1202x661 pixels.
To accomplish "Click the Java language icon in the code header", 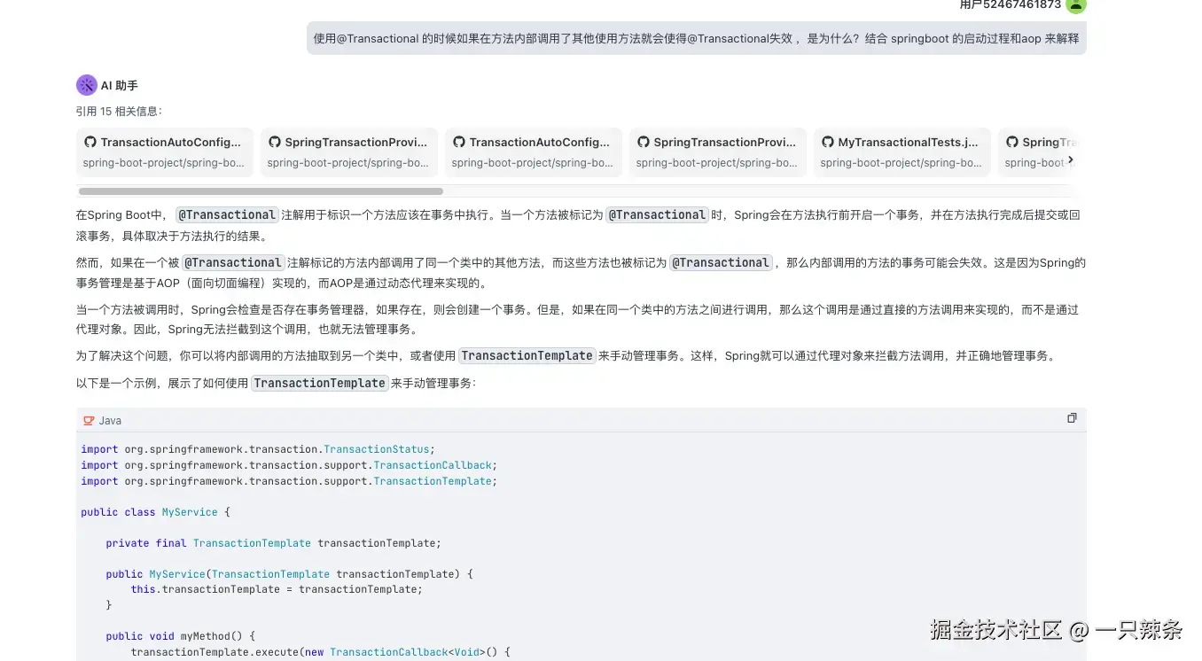I will (x=88, y=420).
